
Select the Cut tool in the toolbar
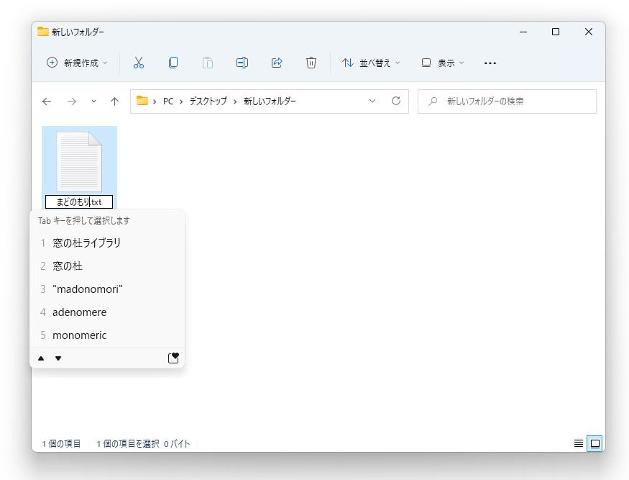pyautogui.click(x=138, y=63)
